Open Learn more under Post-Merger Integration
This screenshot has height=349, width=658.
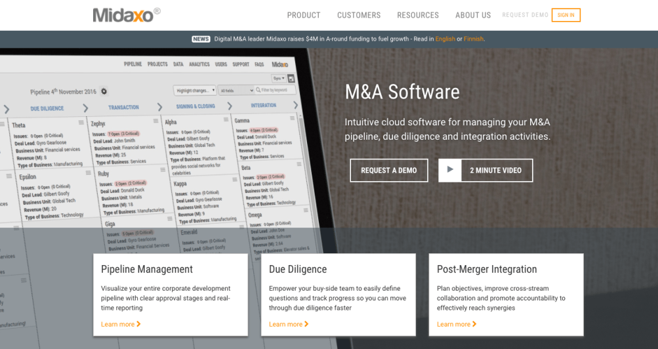click(x=456, y=324)
